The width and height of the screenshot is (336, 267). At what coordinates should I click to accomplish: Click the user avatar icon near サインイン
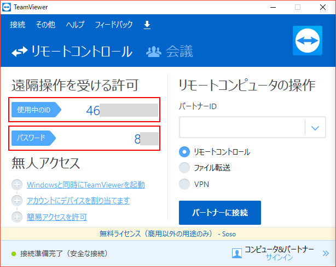tap(237, 253)
